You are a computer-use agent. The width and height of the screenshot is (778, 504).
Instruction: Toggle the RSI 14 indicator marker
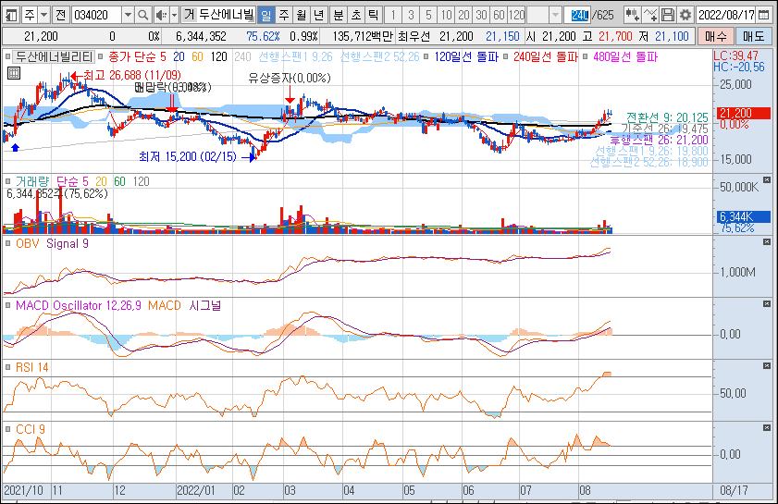(7, 367)
